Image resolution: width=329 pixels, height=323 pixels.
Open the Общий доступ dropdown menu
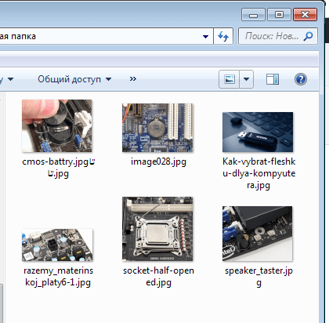pyautogui.click(x=74, y=79)
